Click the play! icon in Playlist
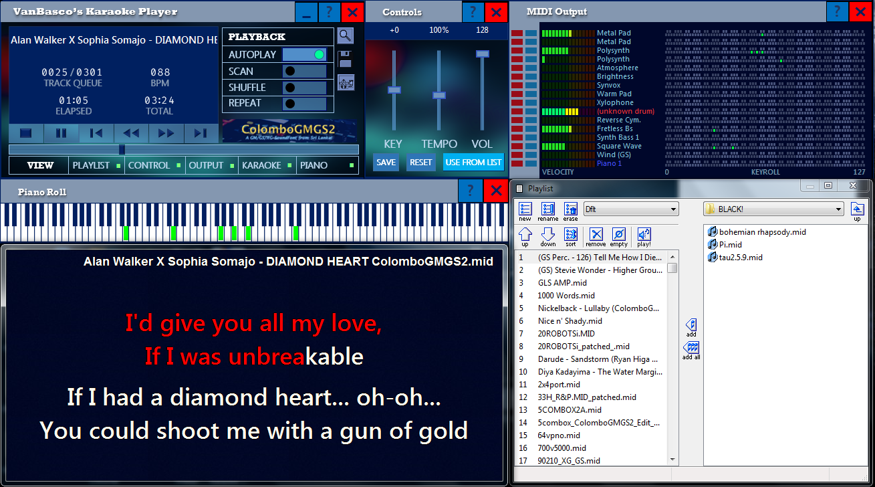The image size is (875, 487). (x=644, y=237)
